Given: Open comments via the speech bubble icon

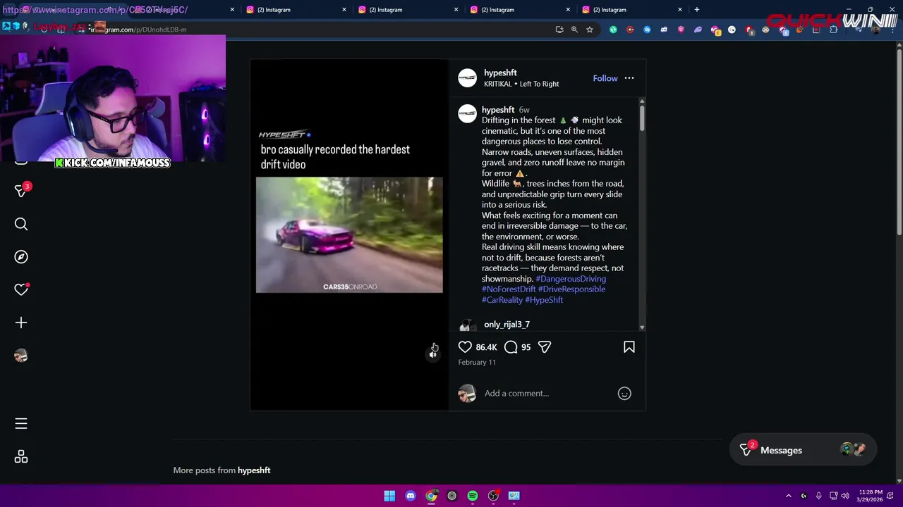Looking at the screenshot, I should 511,347.
